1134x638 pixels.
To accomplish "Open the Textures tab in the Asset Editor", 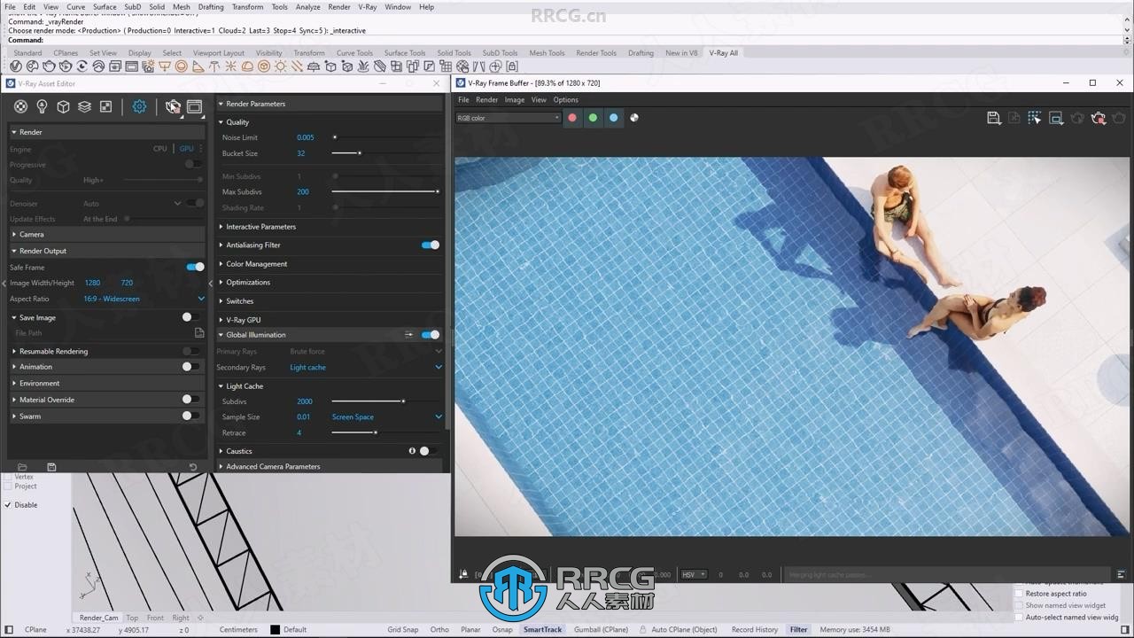I will (105, 106).
